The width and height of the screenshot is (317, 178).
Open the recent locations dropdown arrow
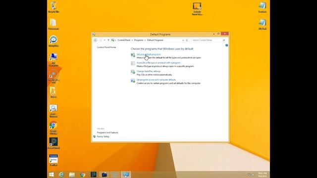105,40
